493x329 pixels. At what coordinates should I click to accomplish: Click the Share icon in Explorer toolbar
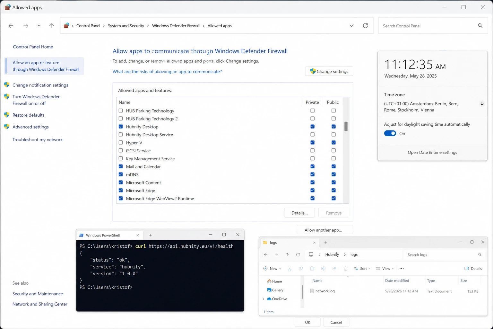coord(334,269)
